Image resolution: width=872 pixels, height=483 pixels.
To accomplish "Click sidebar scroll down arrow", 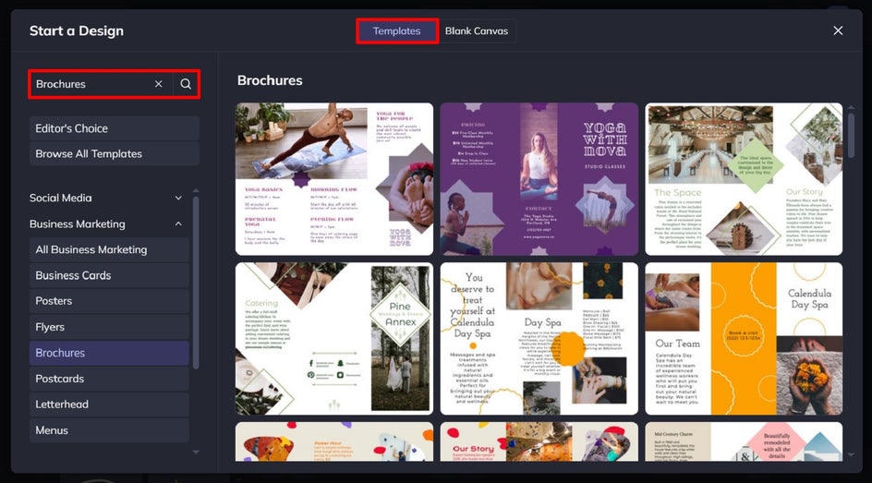I will coord(196,453).
